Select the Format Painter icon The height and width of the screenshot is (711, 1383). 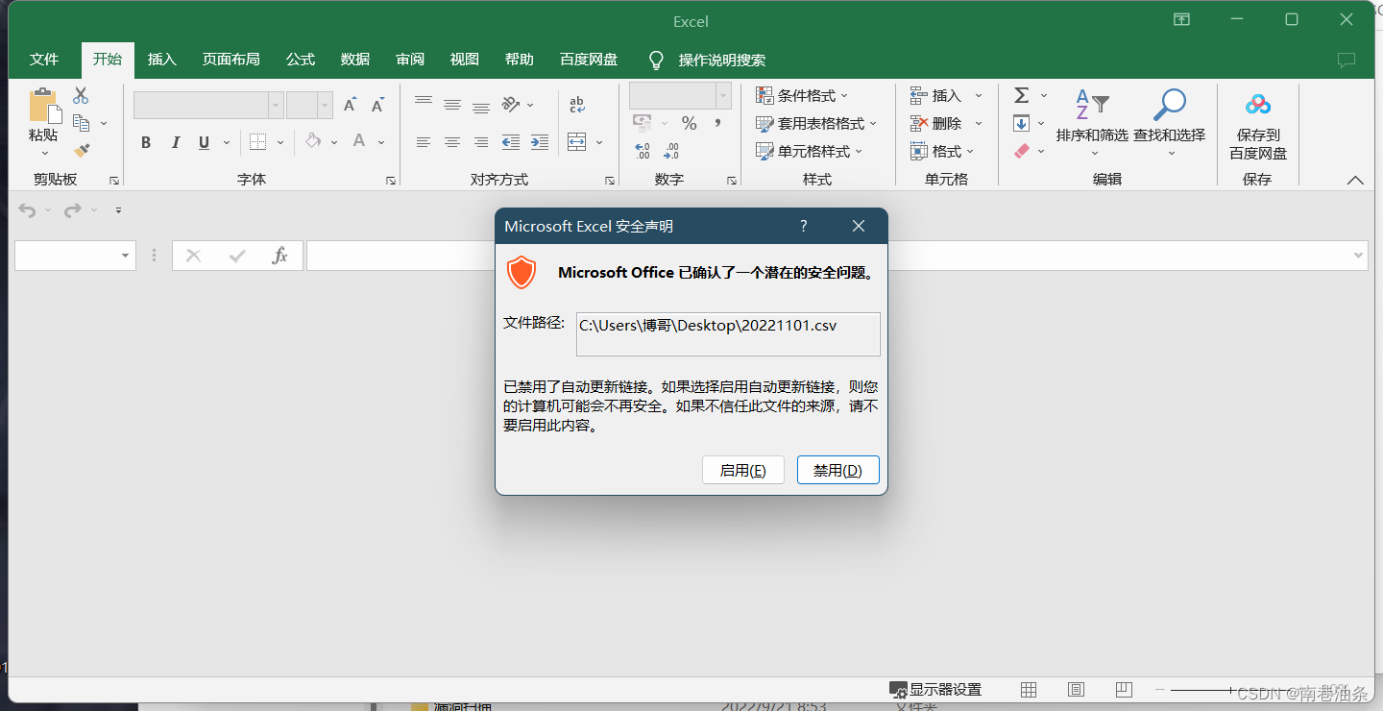click(x=81, y=149)
